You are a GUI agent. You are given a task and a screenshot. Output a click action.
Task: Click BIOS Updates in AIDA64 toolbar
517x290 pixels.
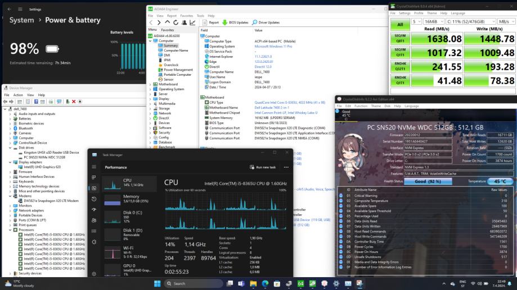[235, 22]
